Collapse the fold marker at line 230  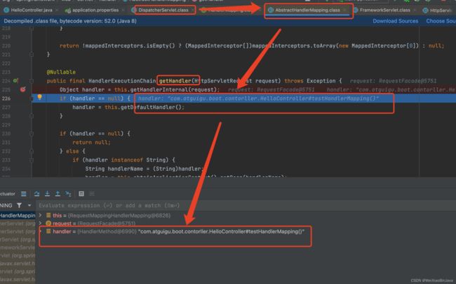point(32,134)
